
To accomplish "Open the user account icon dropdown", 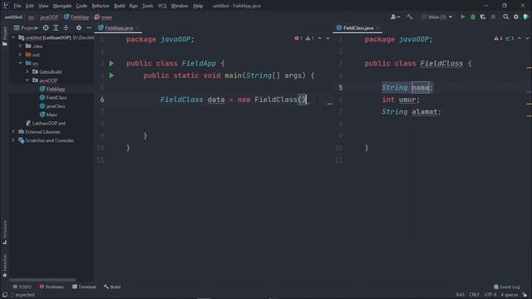I will [x=395, y=17].
